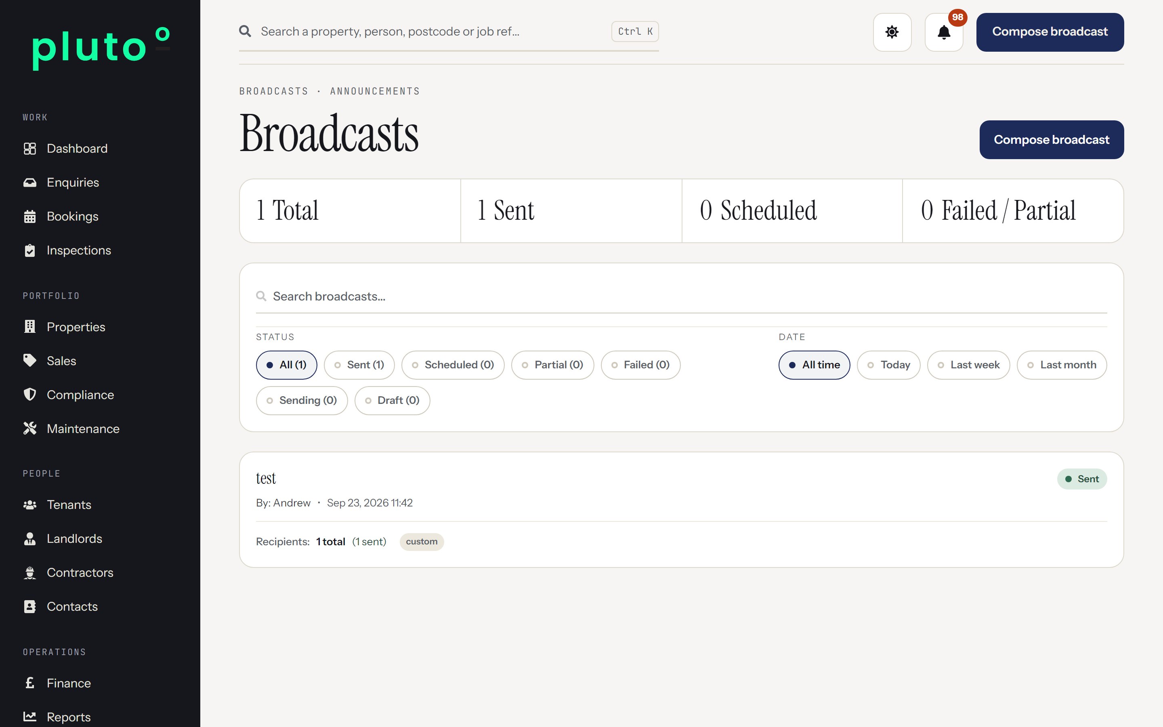The height and width of the screenshot is (727, 1163).
Task: Click the Tenants group icon
Action: [30, 505]
